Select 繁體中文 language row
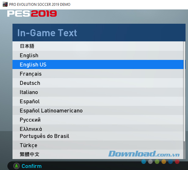This screenshot has height=170, width=188. [98, 154]
